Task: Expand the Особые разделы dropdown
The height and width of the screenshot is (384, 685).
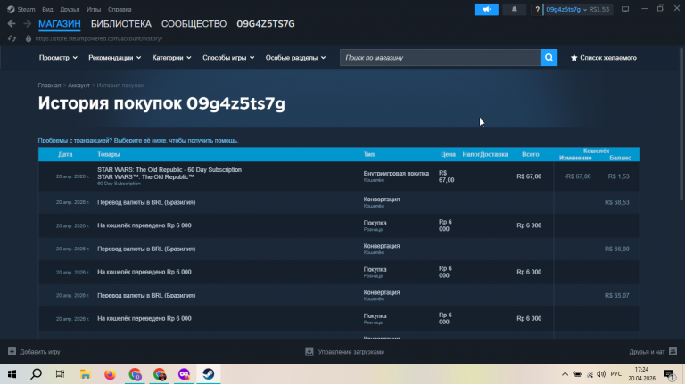Action: (296, 58)
